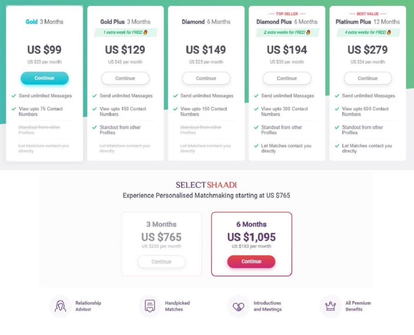Continue with the Gold 3 Months plan
This screenshot has height=335, width=414.
tap(45, 78)
